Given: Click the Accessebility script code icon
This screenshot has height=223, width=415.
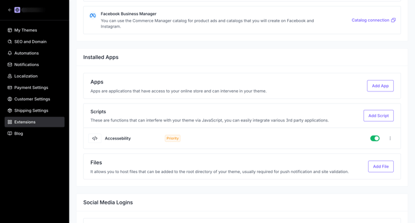Looking at the screenshot, I should 95,138.
